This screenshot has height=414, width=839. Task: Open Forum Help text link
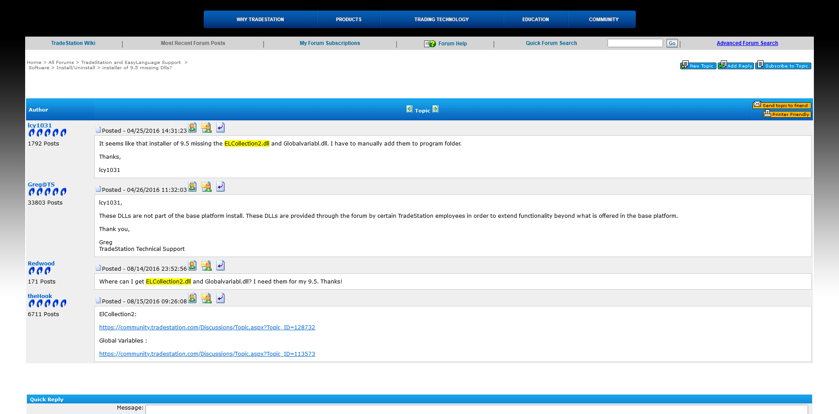click(452, 44)
